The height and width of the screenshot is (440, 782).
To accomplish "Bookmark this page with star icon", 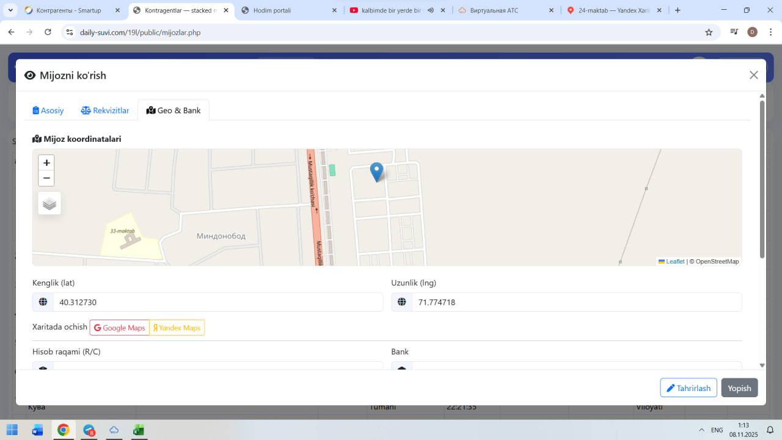I will pos(709,32).
